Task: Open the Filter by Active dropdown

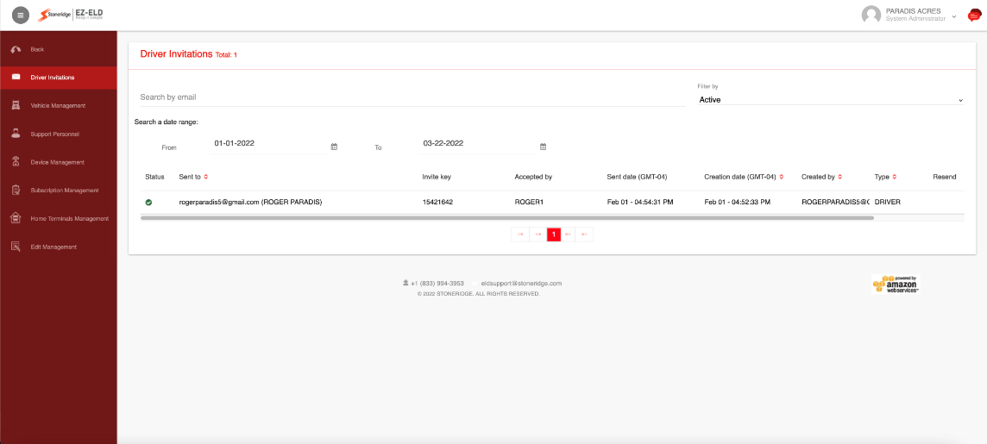Action: tap(831, 99)
